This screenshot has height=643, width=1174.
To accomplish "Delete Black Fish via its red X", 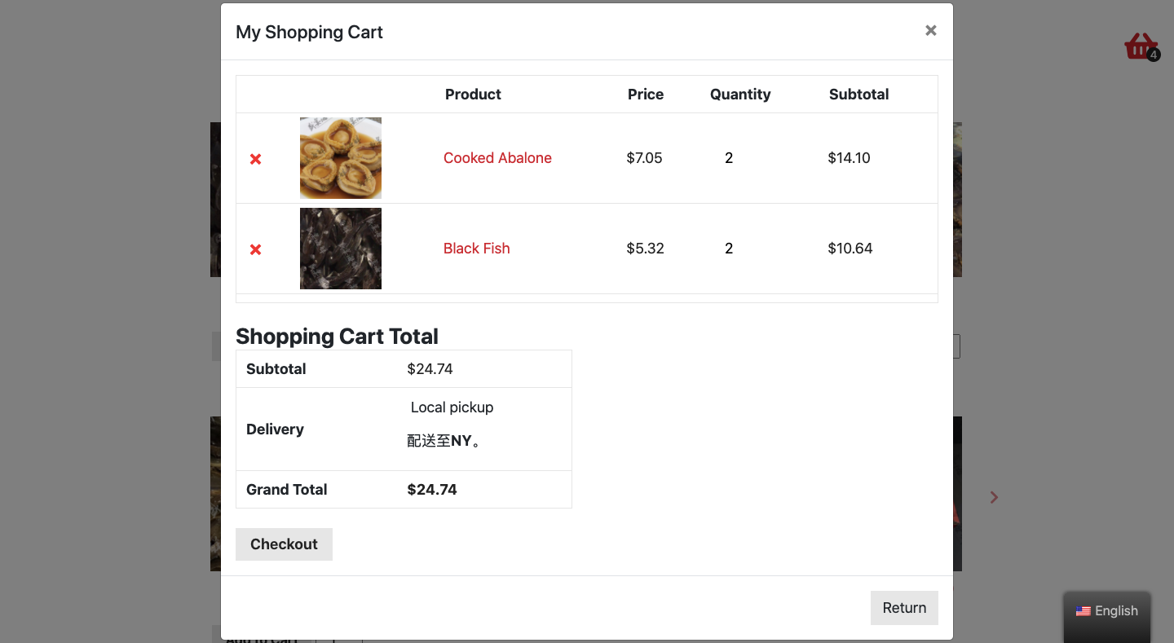I will click(x=255, y=249).
